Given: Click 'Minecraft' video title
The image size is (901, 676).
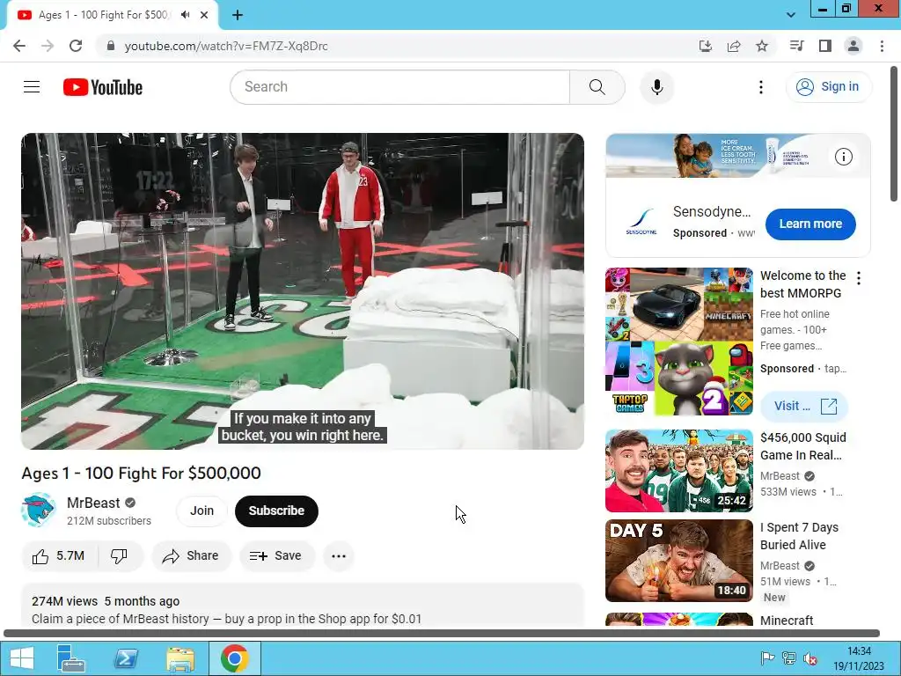Looking at the screenshot, I should [786, 621].
